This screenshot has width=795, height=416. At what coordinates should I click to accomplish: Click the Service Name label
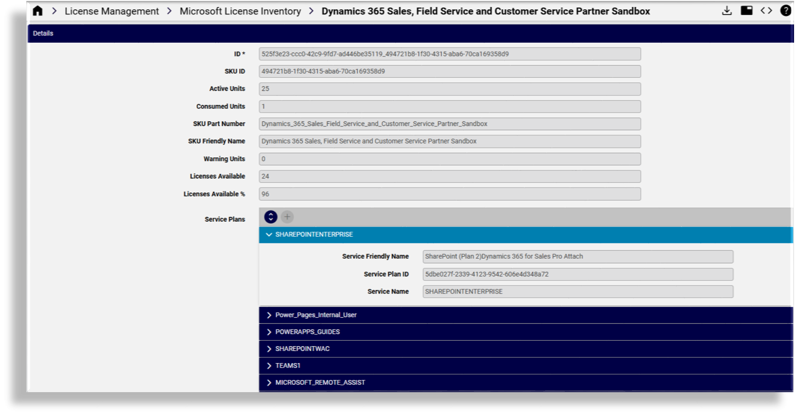(x=388, y=292)
